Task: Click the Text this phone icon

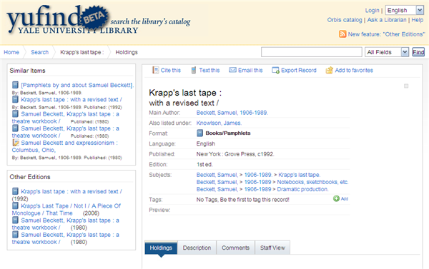Action: click(194, 70)
